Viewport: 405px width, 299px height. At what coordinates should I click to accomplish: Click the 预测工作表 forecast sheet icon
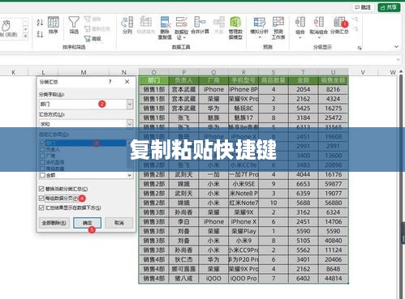[278, 28]
